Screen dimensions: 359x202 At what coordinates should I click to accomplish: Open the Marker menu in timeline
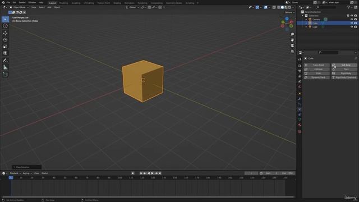coord(45,173)
